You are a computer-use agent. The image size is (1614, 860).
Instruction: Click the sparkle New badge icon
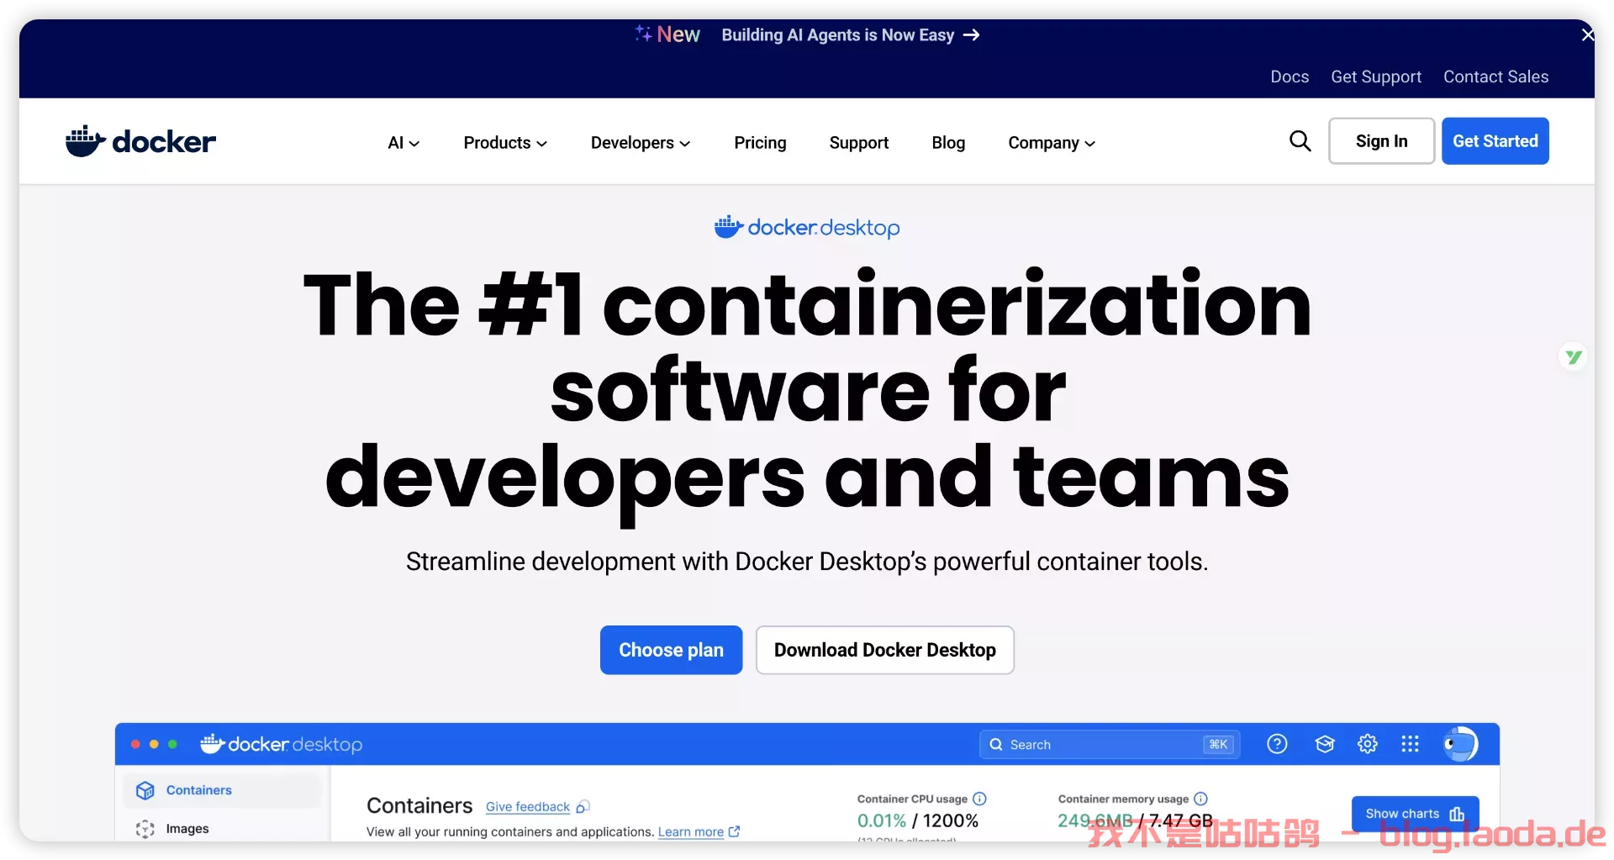coord(643,34)
